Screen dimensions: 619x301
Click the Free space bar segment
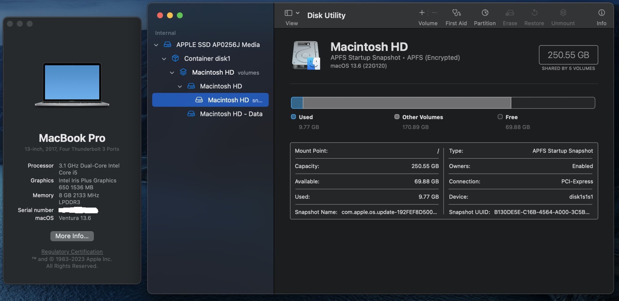(x=553, y=103)
